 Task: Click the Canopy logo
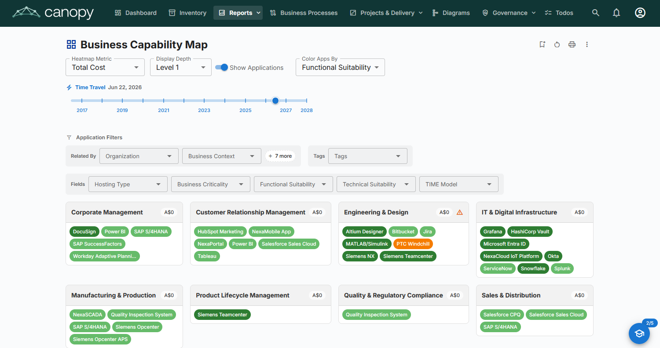point(53,13)
